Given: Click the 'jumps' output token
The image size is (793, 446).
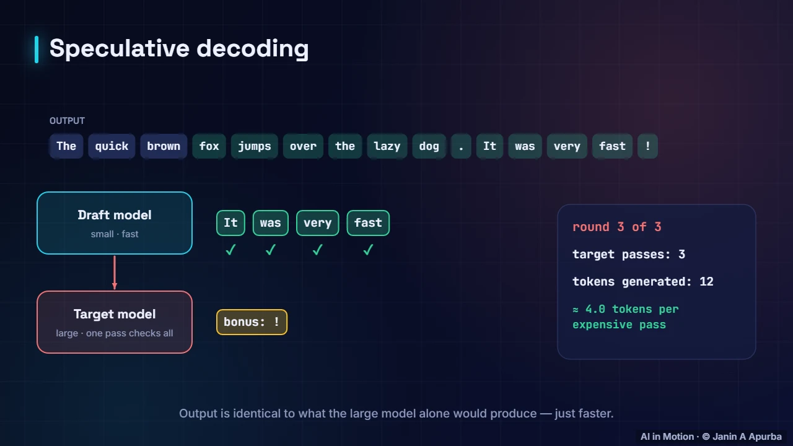Looking at the screenshot, I should [255, 146].
